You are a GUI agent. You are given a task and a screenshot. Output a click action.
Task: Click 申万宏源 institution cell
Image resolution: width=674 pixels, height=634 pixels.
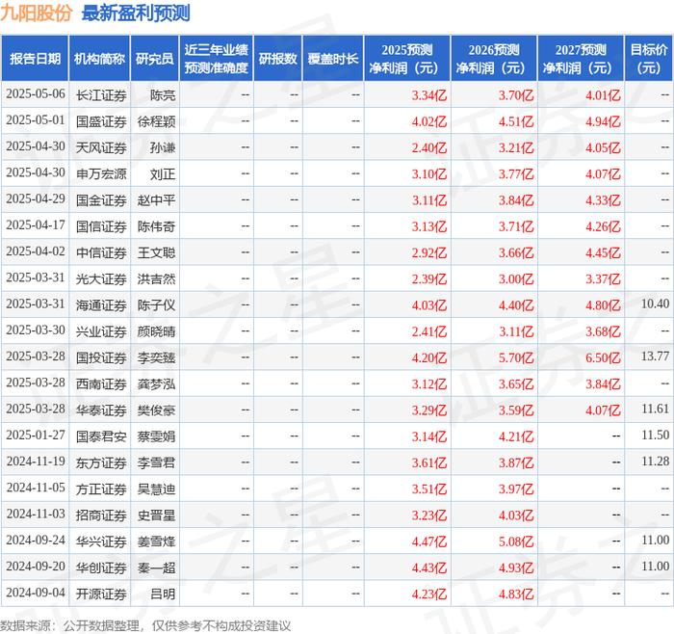click(101, 173)
